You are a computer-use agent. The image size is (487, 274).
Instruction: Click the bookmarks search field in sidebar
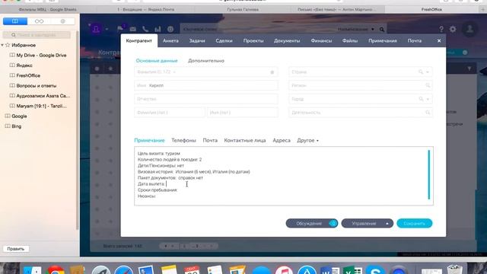tap(37, 35)
